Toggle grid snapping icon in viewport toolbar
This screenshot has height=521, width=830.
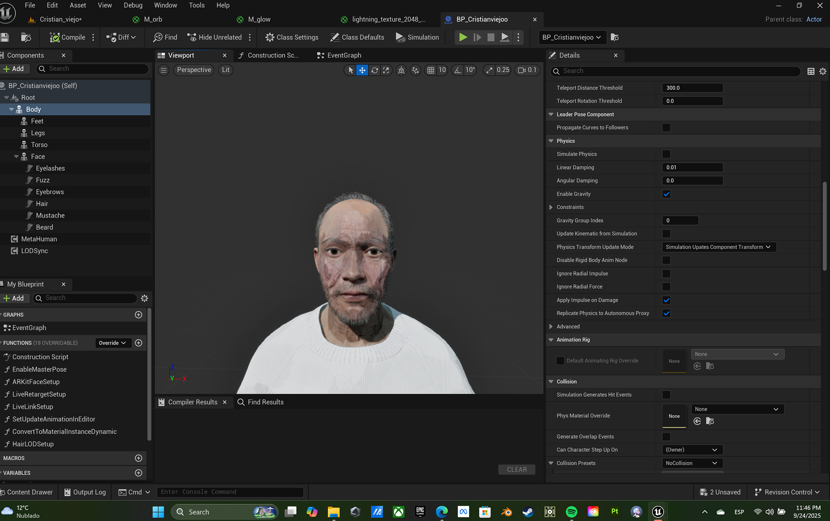pos(431,70)
